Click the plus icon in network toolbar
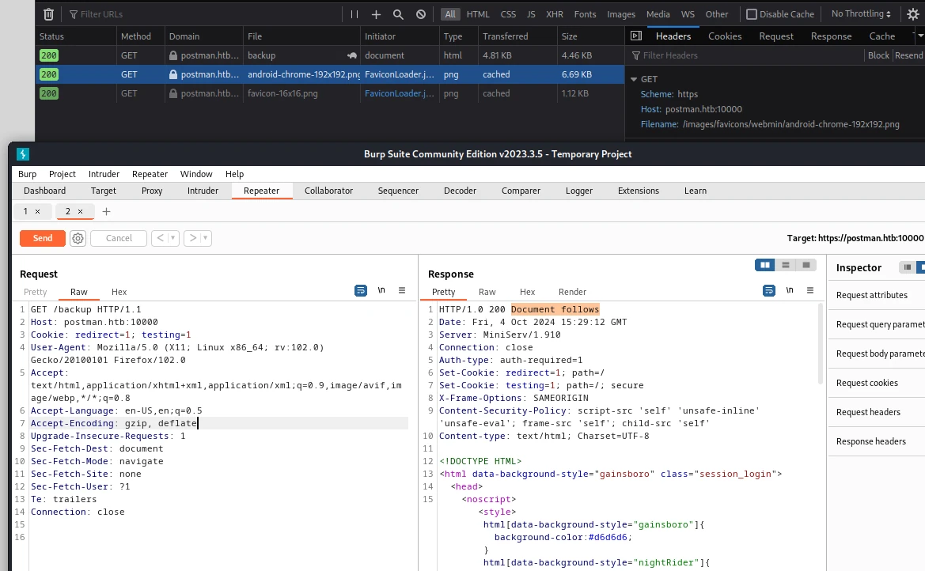Viewport: 925px width, 571px height. click(376, 14)
